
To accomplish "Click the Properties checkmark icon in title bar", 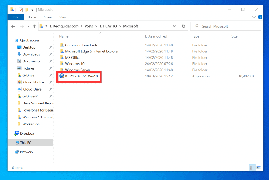I will point(21,10).
